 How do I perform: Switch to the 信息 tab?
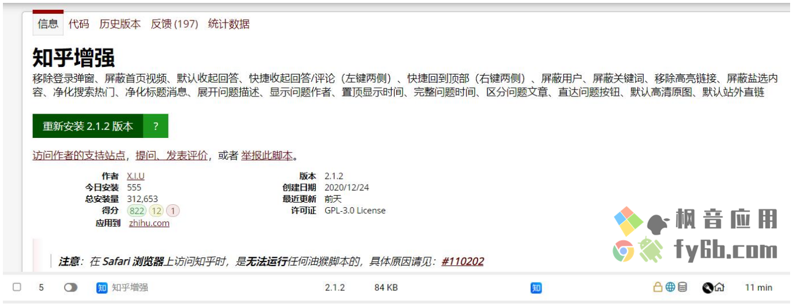click(x=48, y=24)
